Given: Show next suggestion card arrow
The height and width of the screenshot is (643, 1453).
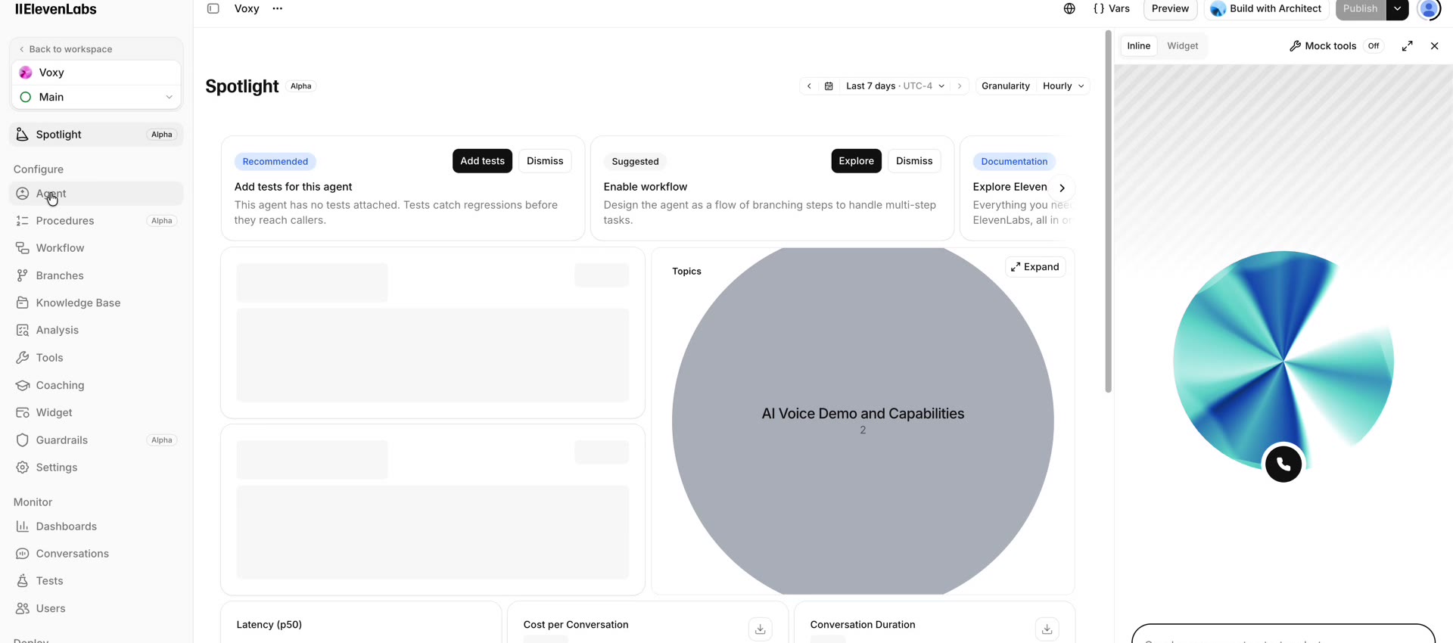Looking at the screenshot, I should click(x=1062, y=188).
